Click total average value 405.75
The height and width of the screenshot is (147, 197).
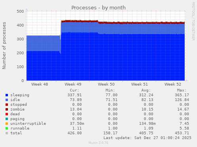pyautogui.click(x=146, y=133)
